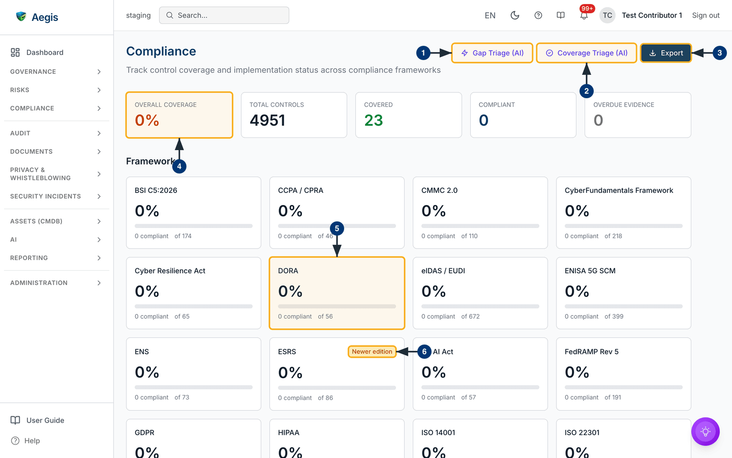Open the EN language selector
This screenshot has width=732, height=458.
click(x=490, y=15)
